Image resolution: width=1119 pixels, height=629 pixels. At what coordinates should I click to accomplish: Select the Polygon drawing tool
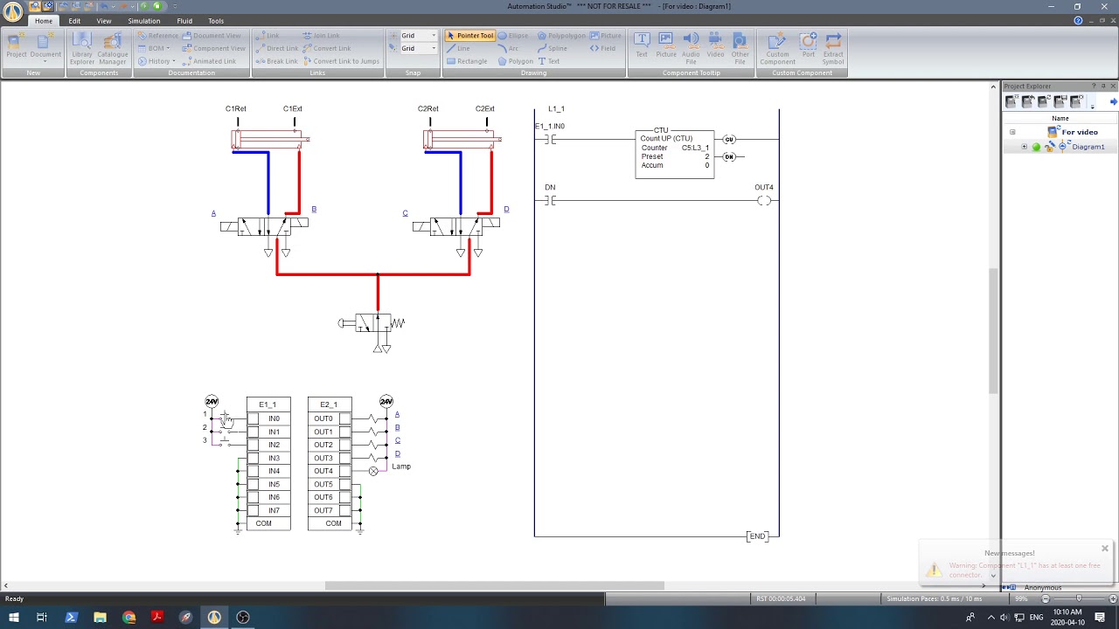[x=516, y=61]
